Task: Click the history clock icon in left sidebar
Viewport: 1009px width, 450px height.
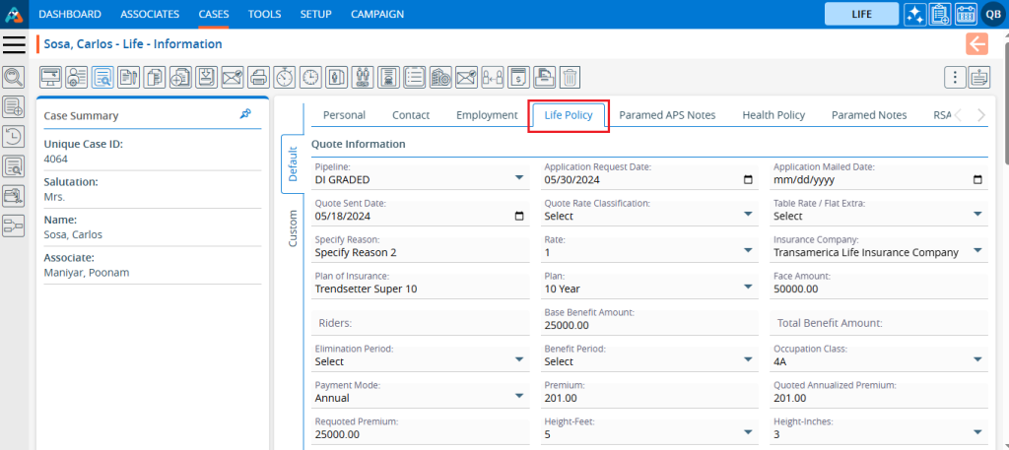Action: (x=14, y=137)
